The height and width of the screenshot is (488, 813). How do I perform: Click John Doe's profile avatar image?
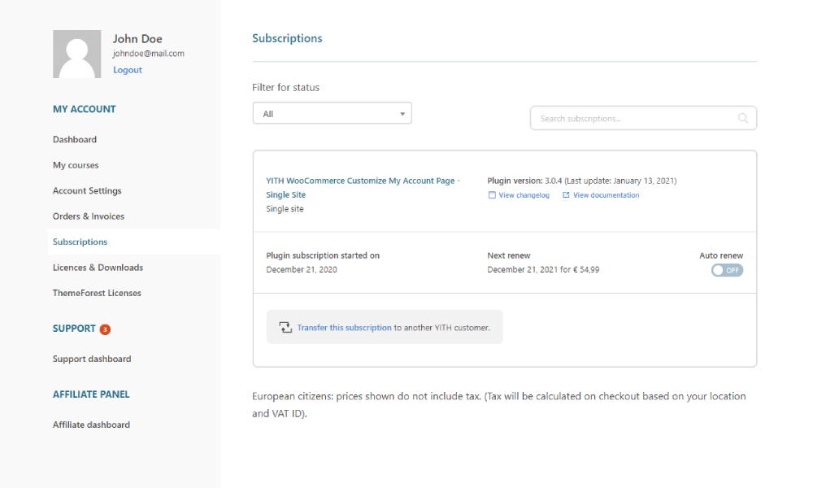(76, 54)
